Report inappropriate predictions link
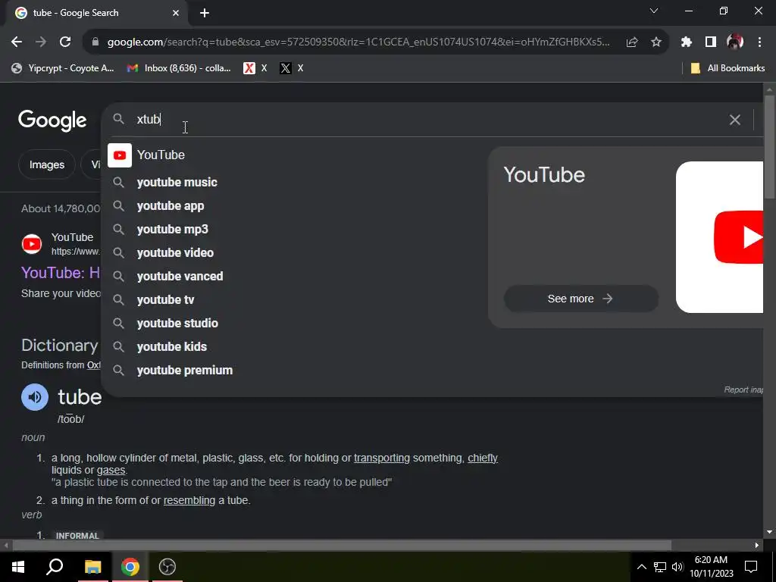776x582 pixels. [x=743, y=390]
